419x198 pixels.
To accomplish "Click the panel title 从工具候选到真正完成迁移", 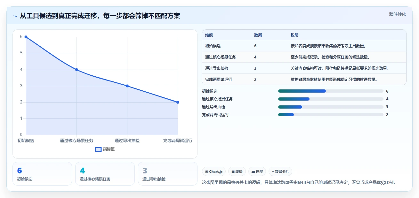I will tap(100, 16).
